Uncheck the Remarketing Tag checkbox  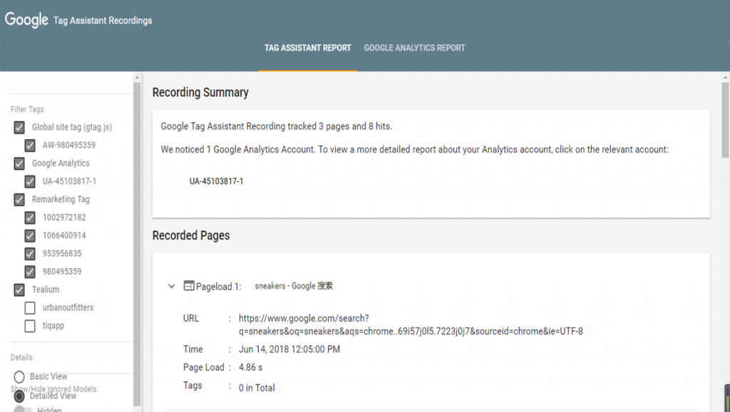pyautogui.click(x=19, y=200)
